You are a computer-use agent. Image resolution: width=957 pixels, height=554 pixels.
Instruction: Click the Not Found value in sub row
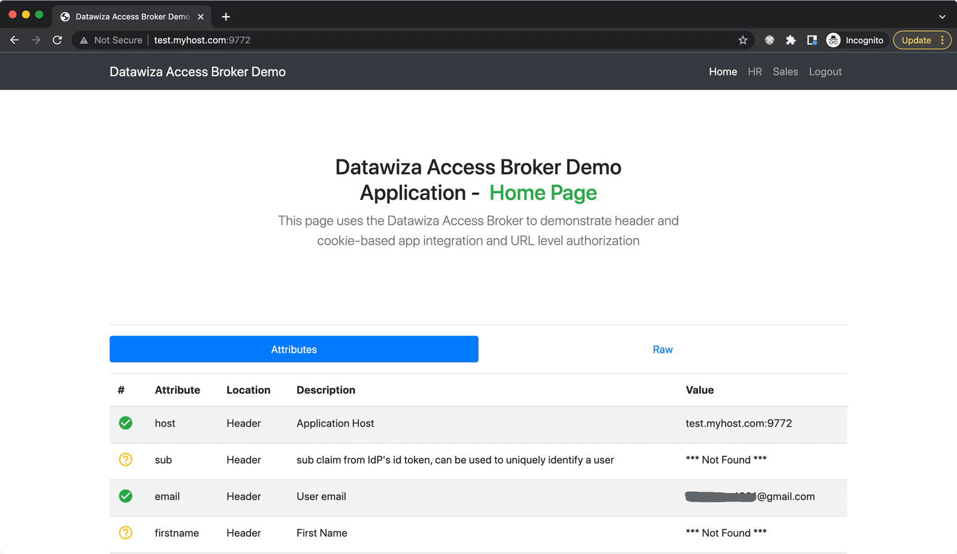[726, 459]
